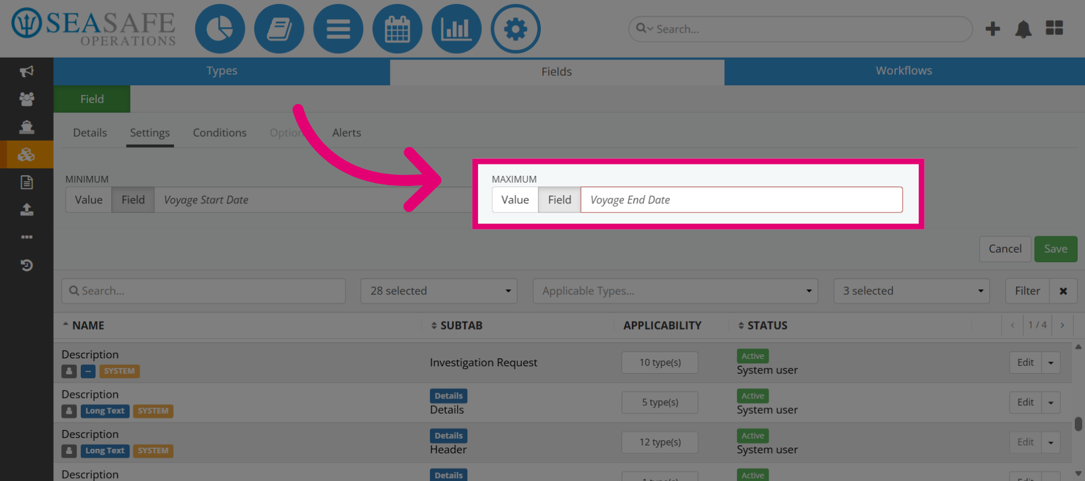Go to previous page arrow in table
This screenshot has width=1085, height=481.
(1012, 325)
